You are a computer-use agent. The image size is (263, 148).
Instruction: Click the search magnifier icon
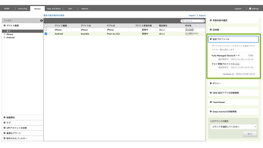(x=183, y=21)
